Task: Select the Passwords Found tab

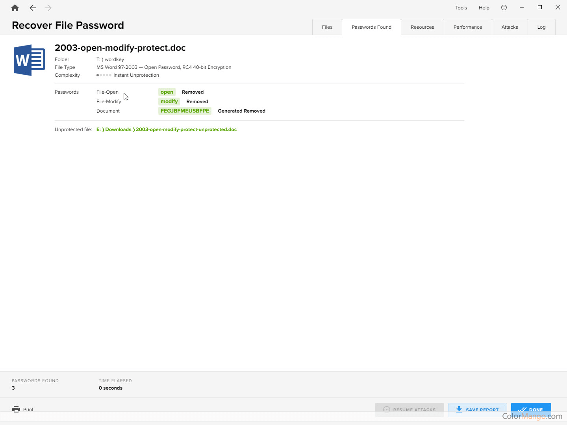Action: (x=371, y=27)
